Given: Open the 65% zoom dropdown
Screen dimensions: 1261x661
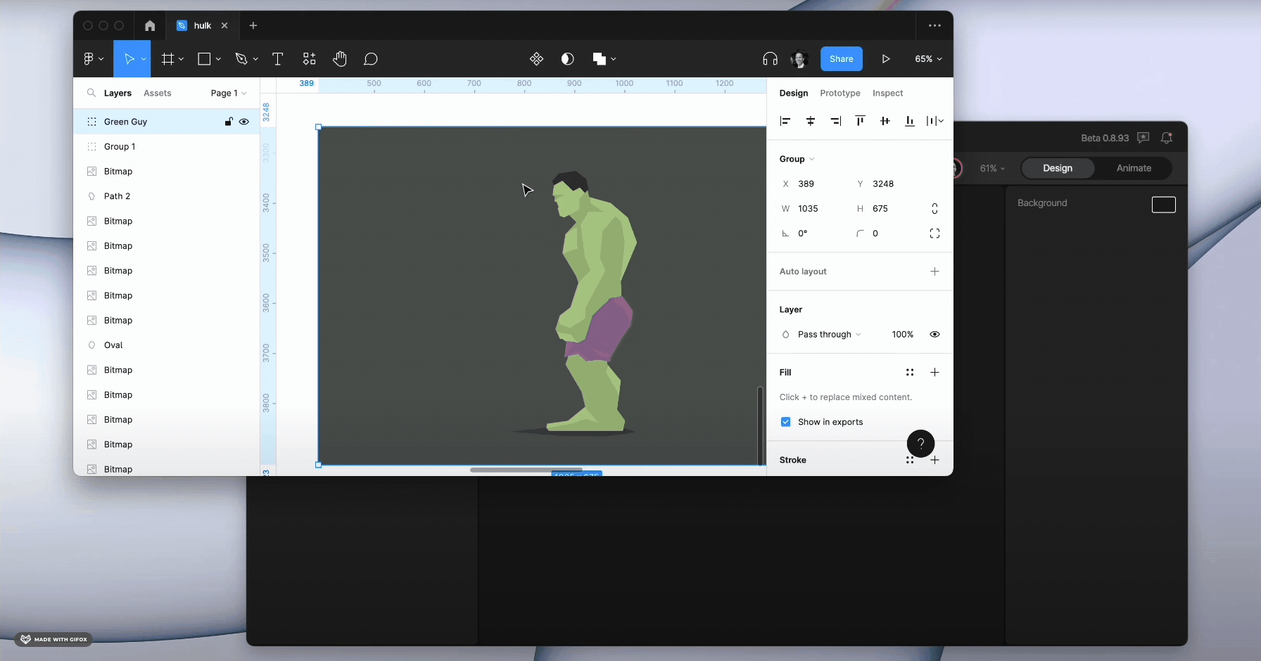Looking at the screenshot, I should pos(928,59).
